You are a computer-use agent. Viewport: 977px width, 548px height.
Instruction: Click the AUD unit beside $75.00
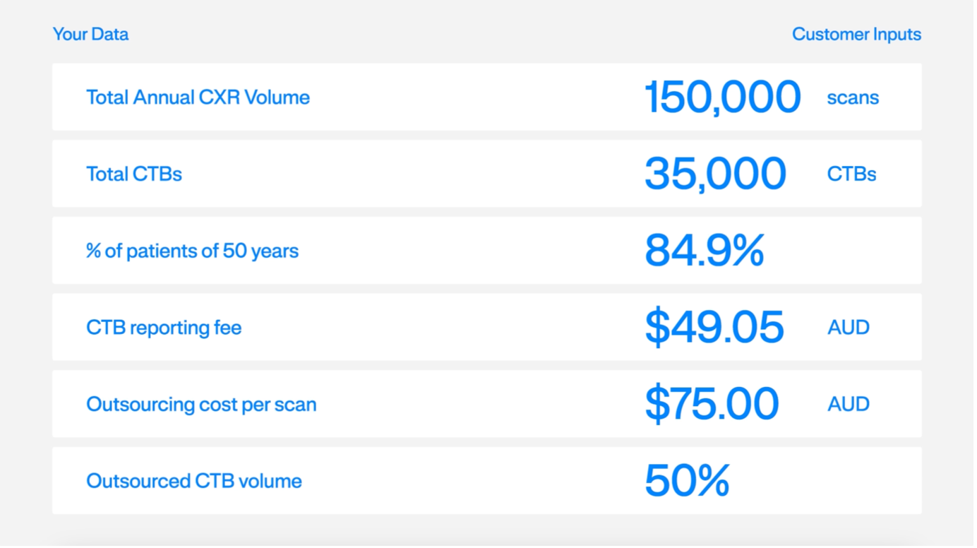(x=849, y=405)
